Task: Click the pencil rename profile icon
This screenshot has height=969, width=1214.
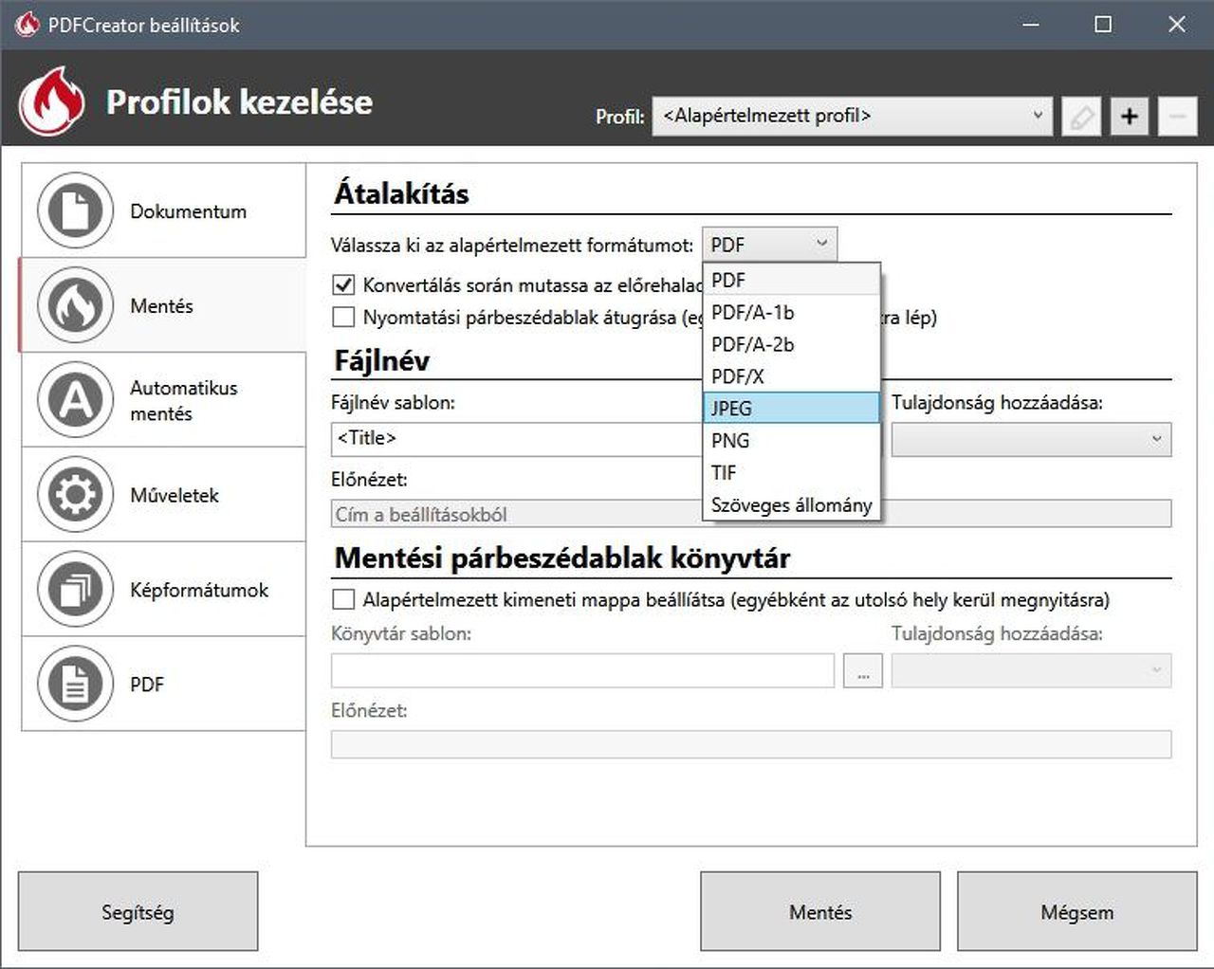Action: (1080, 117)
